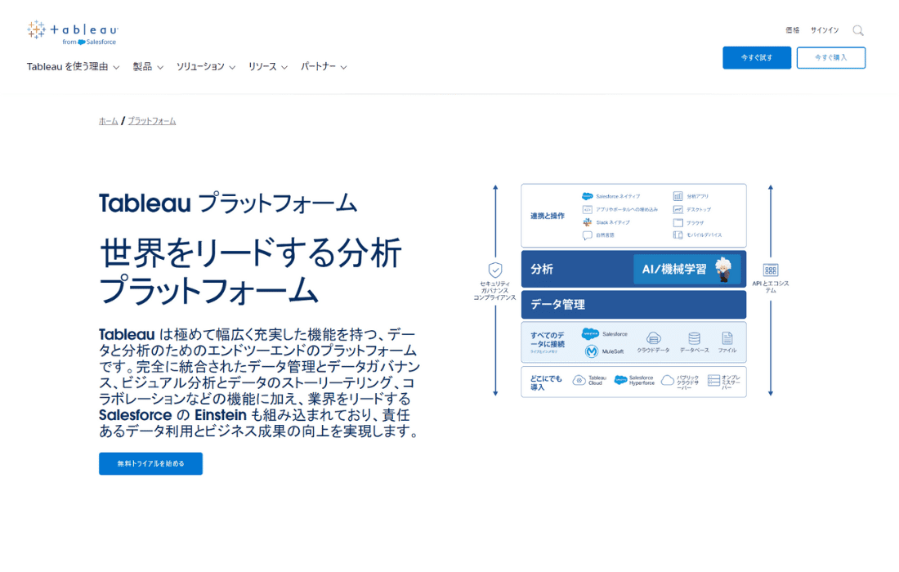Click the Salesforce ネイティブ cloud icon

pos(587,196)
